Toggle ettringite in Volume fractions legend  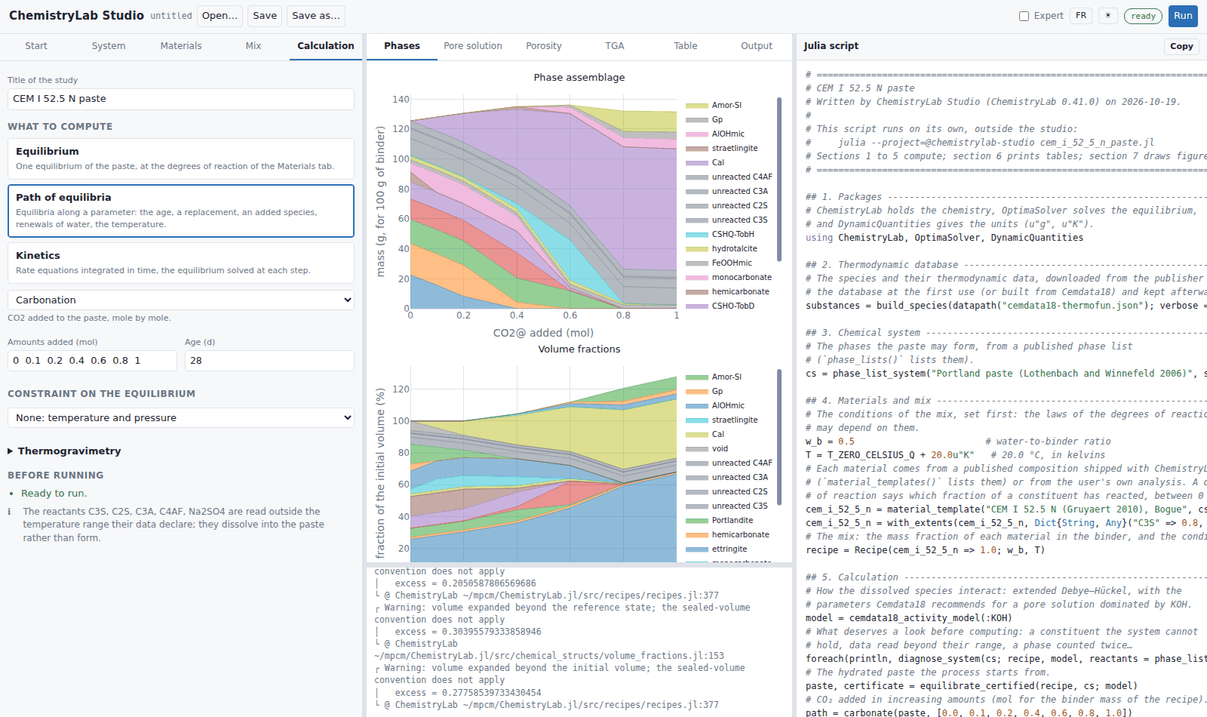(717, 549)
